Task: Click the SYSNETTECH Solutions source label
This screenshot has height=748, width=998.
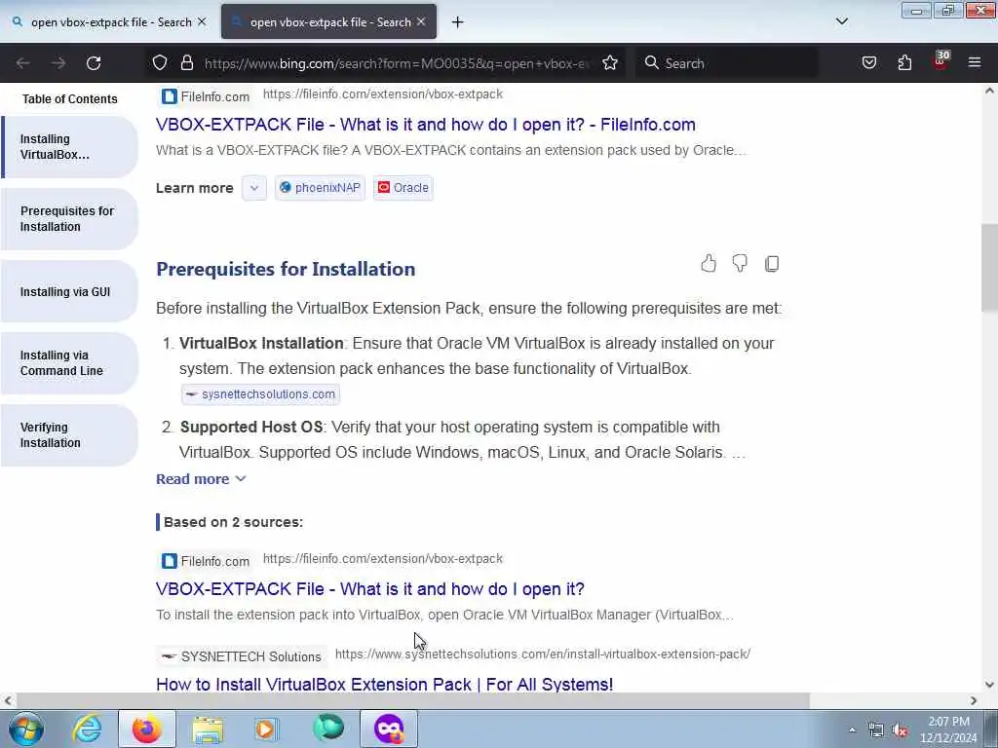Action: tap(242, 656)
